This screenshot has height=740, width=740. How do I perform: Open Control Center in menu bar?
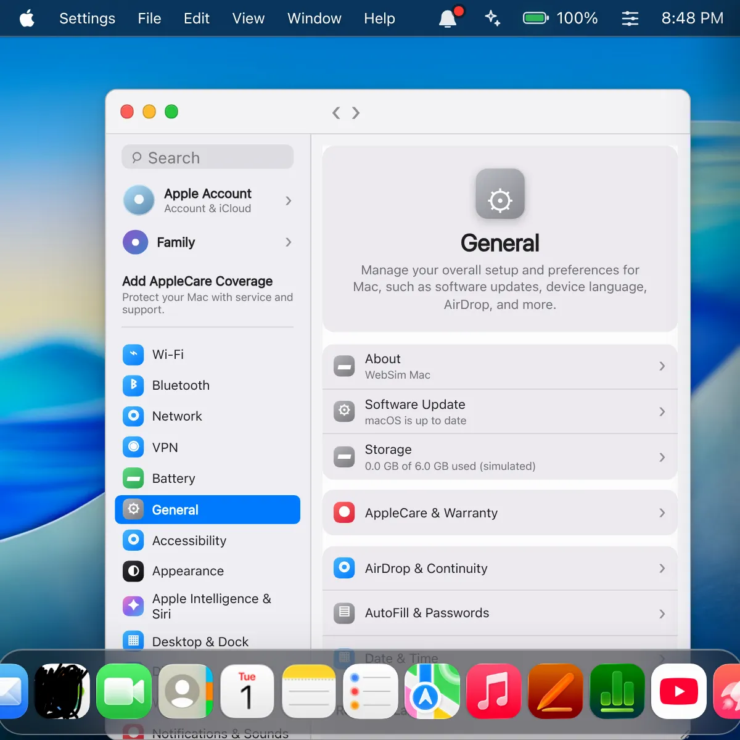click(630, 18)
